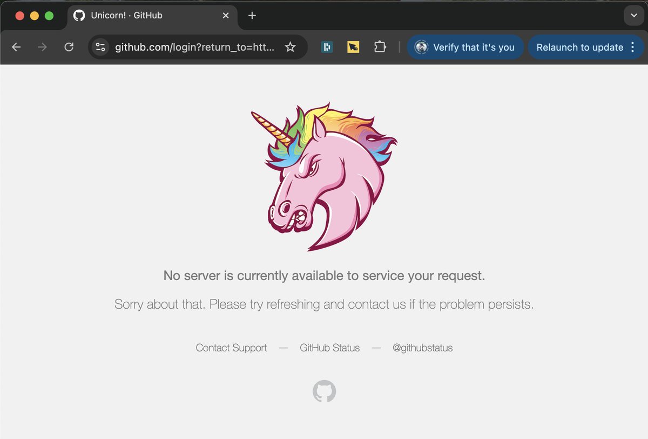Viewport: 648px width, 439px height.
Task: Click the green maximize window button
Action: (x=49, y=15)
